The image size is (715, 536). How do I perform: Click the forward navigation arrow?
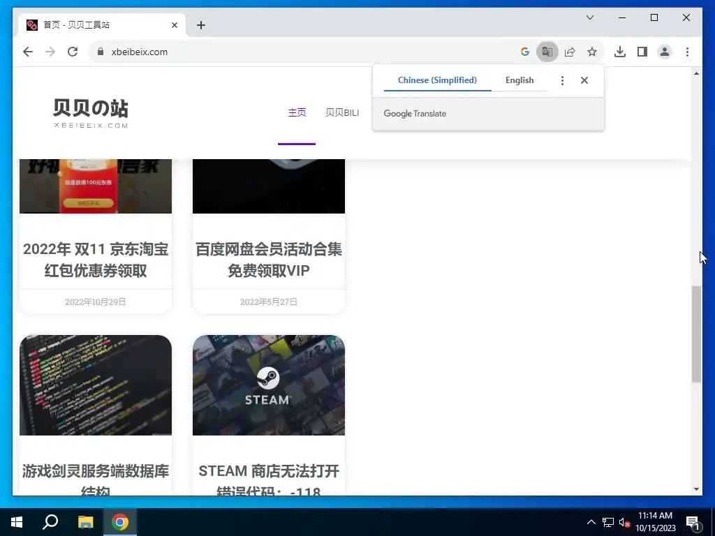(50, 52)
